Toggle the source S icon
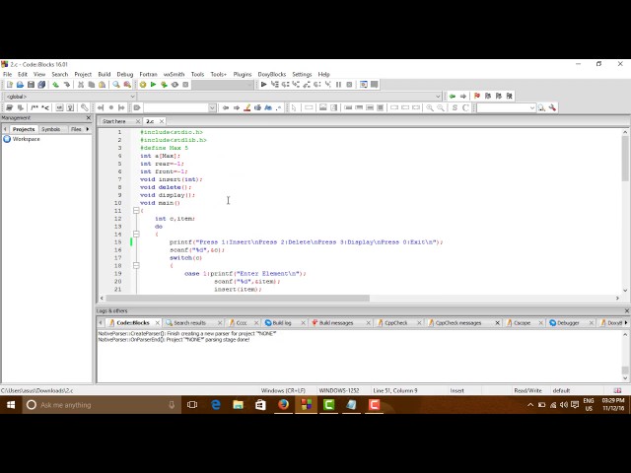The width and height of the screenshot is (631, 473). pyautogui.click(x=455, y=107)
